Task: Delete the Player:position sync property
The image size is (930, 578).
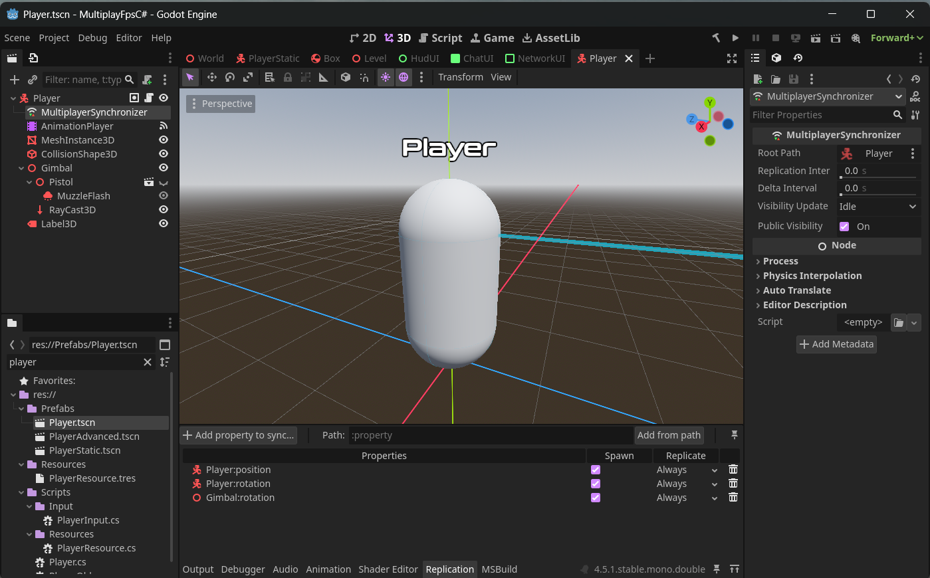Action: point(733,470)
